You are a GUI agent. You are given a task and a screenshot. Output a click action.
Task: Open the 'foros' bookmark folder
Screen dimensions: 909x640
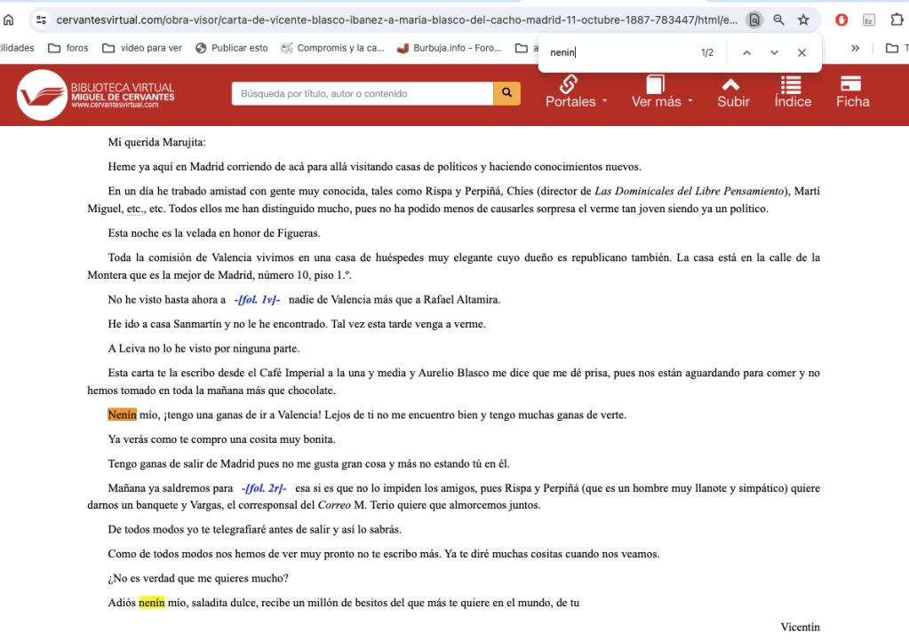[68, 48]
